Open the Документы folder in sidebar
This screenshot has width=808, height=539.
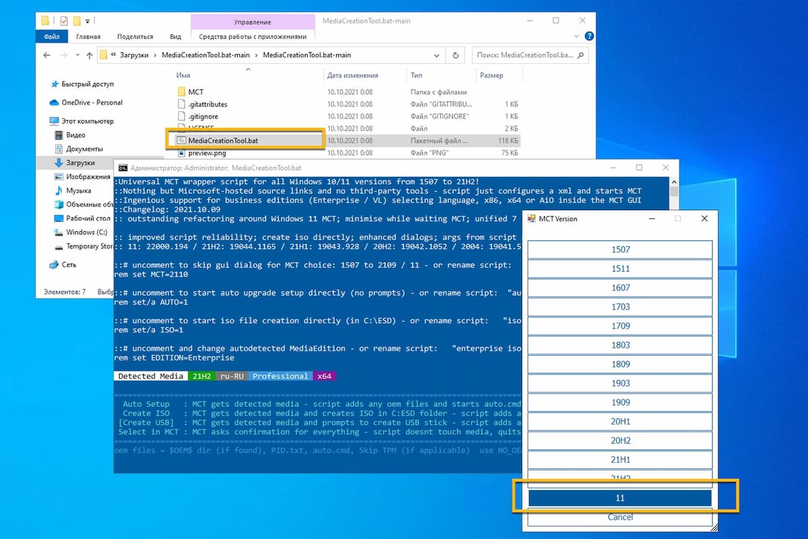[84, 149]
